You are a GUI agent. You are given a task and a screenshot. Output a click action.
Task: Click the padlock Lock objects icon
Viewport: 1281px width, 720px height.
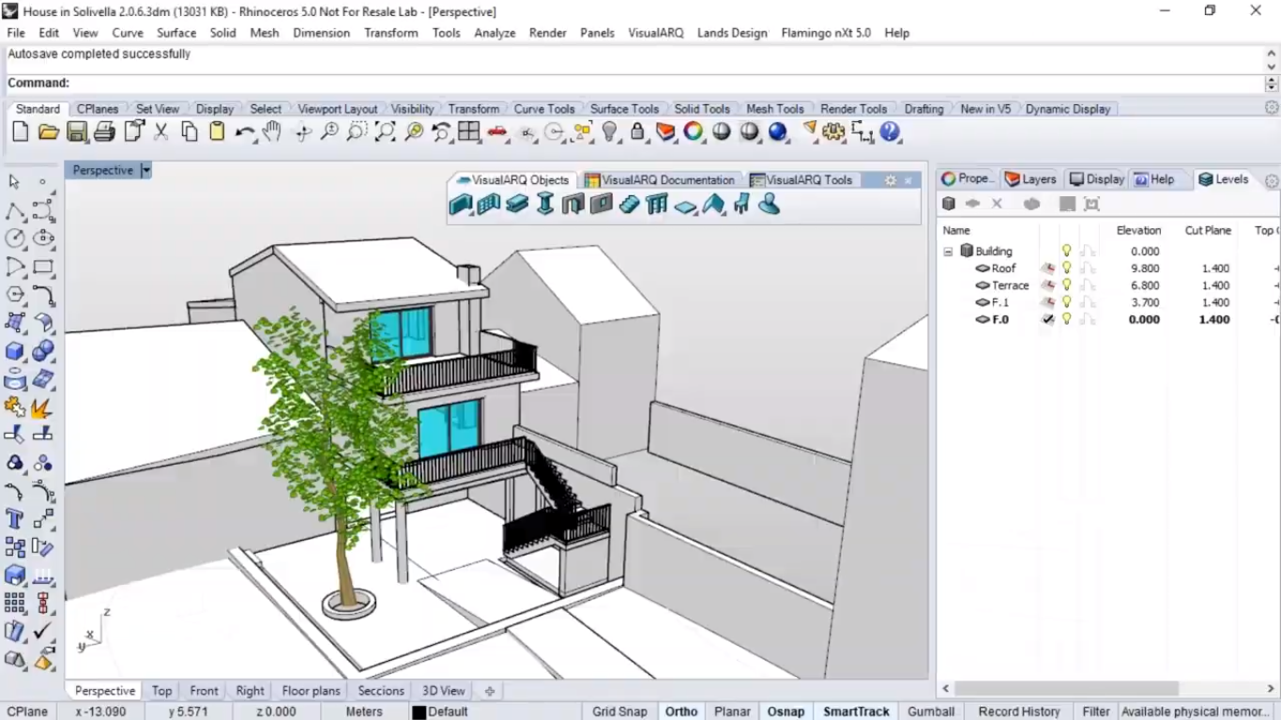638,132
